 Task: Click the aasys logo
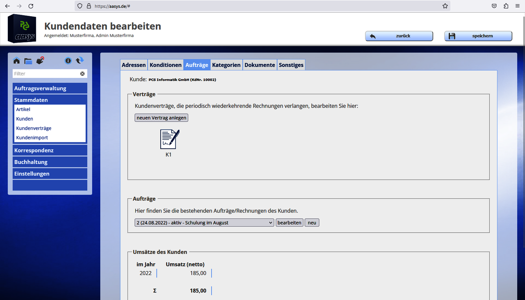tap(22, 29)
